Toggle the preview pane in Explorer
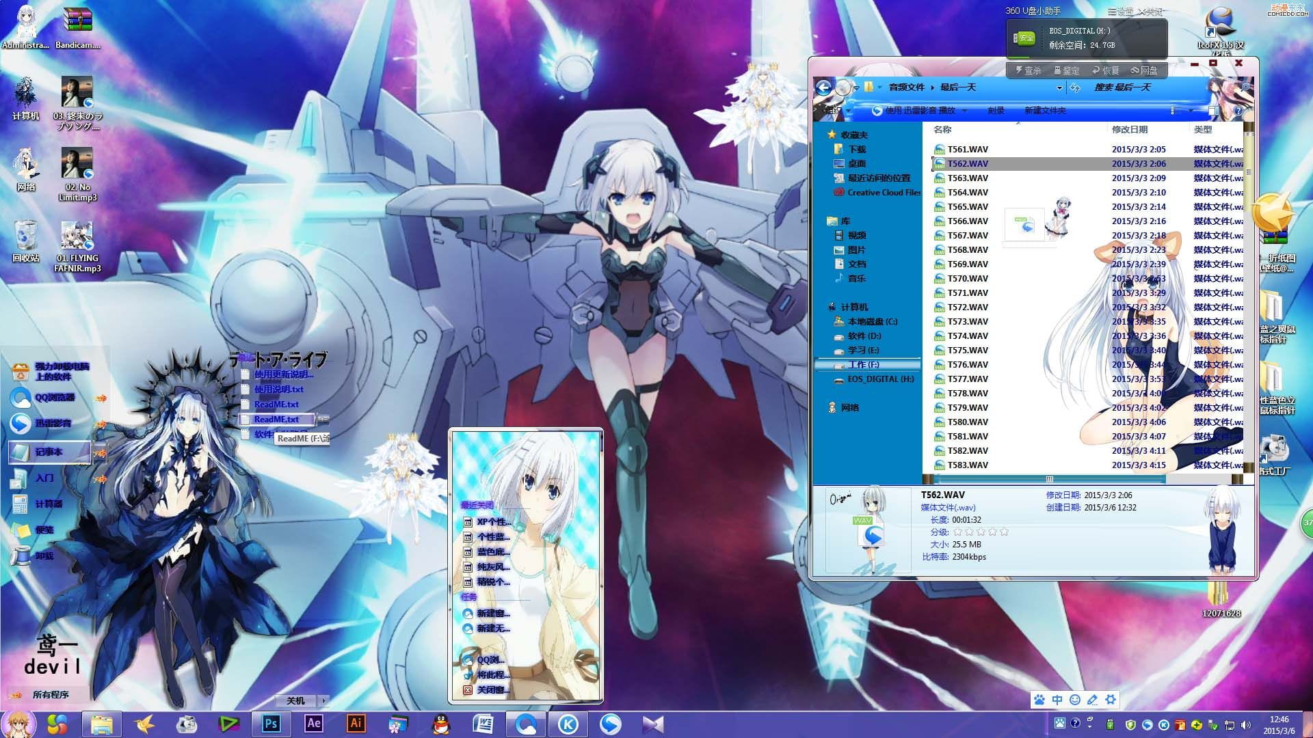The width and height of the screenshot is (1313, 738). point(1213,111)
